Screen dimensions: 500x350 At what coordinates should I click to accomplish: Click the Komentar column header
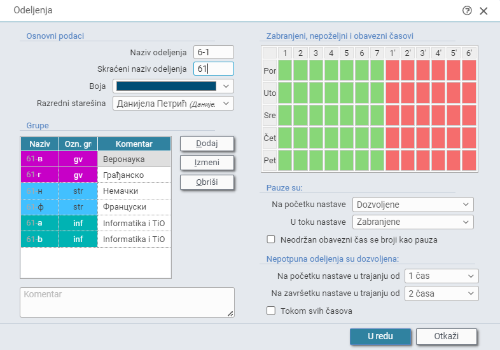click(x=134, y=144)
